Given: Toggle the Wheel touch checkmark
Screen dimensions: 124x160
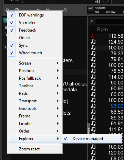Looking at the screenshot, I should (x=12, y=53).
